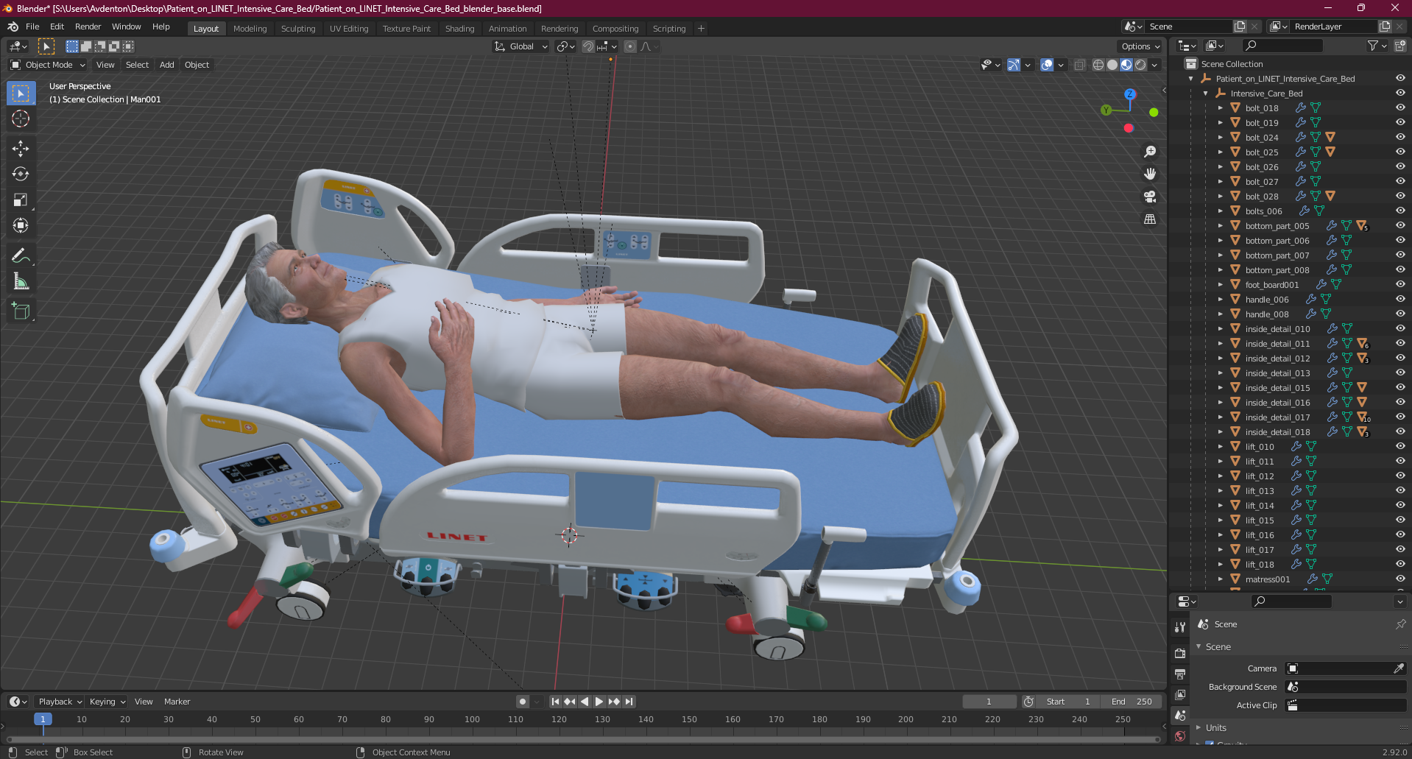Open the UV Editing workspace tab
This screenshot has height=759, width=1412.
pyautogui.click(x=349, y=29)
